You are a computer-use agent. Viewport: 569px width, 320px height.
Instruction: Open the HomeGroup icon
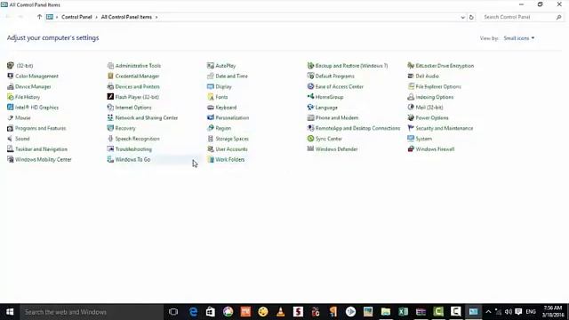pyautogui.click(x=310, y=97)
